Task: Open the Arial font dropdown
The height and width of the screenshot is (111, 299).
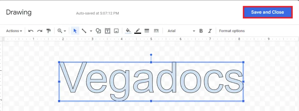Action: point(181,31)
